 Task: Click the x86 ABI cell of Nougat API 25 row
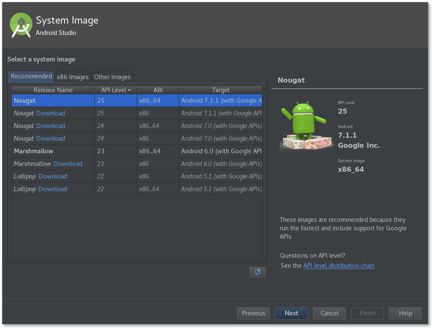point(158,113)
